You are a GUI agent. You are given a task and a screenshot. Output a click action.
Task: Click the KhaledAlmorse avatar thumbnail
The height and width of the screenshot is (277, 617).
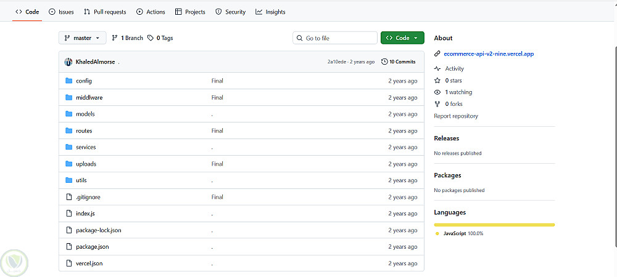[68, 62]
